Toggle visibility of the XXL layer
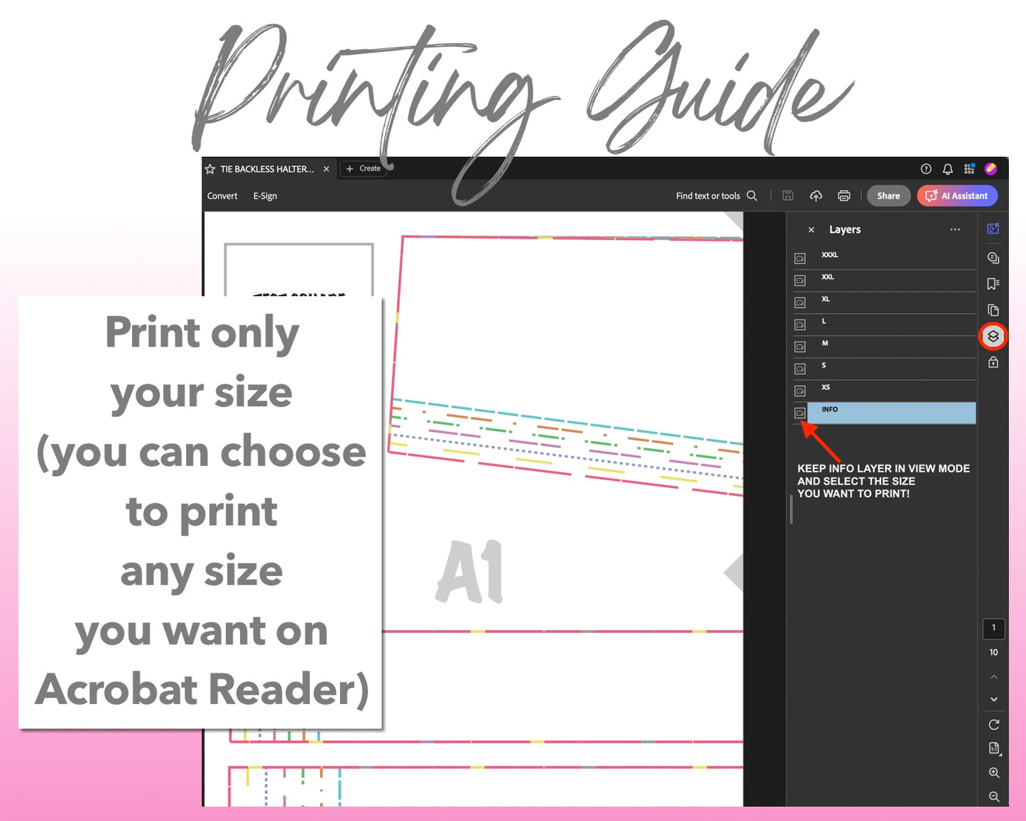This screenshot has width=1026, height=821. pos(799,280)
